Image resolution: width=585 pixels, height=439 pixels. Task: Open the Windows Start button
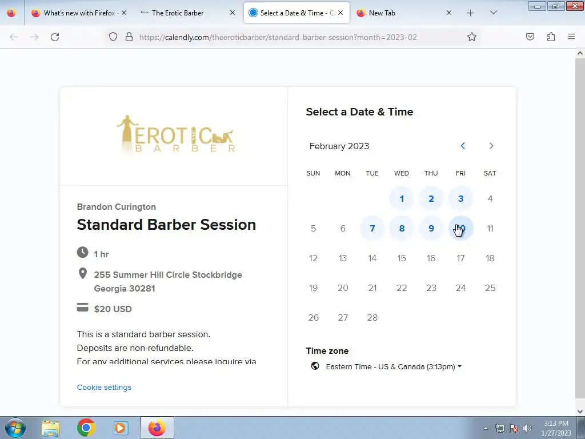pos(15,428)
